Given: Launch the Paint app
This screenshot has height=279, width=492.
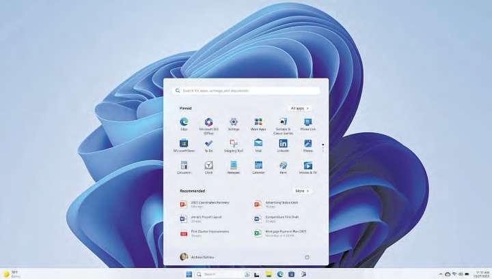Looking at the screenshot, I should click(283, 168).
